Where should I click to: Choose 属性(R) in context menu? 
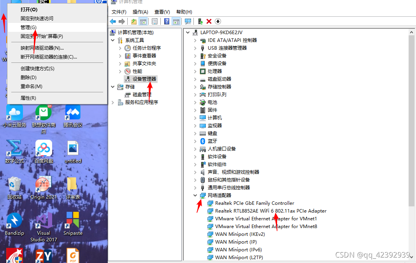57,98
